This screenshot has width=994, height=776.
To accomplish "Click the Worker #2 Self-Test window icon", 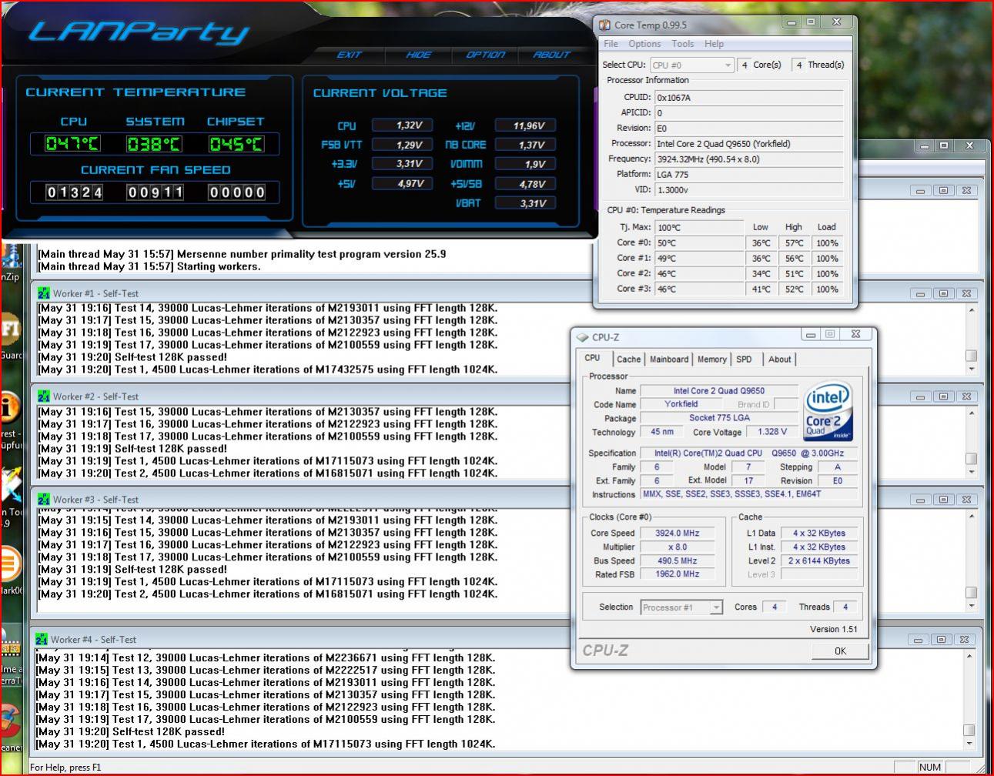I will click(x=43, y=396).
